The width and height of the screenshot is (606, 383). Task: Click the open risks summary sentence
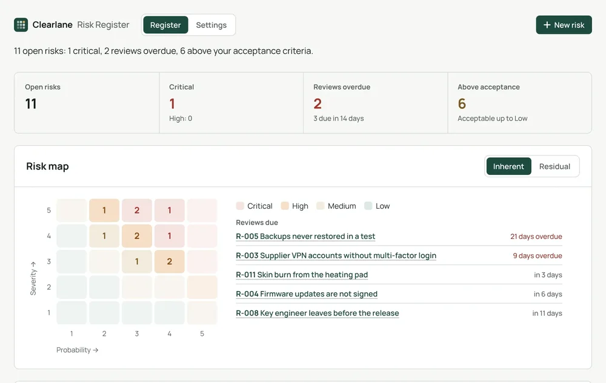click(164, 51)
